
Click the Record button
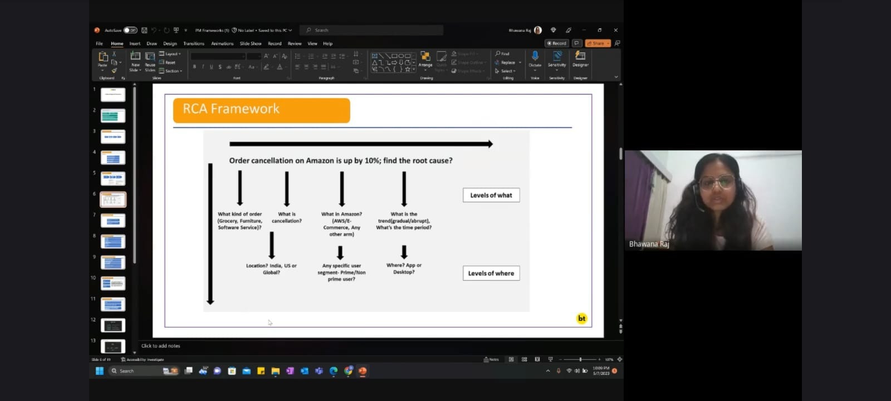tap(556, 43)
